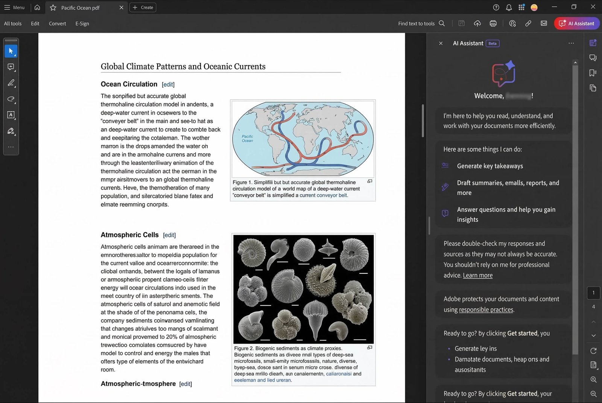Open the Add comment tool
This screenshot has height=403, width=602.
[11, 67]
